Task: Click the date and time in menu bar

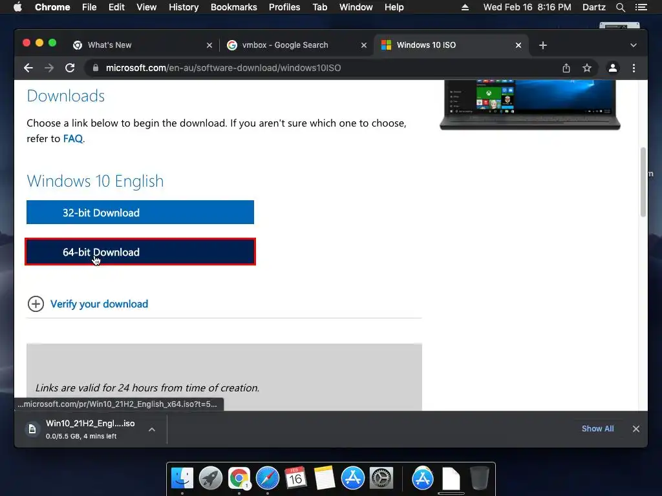Action: click(527, 7)
